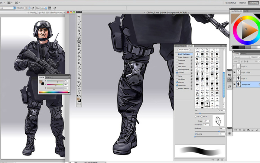Screen dimensions: 260x163
Task: Open the Opacity dropdown in options bar
Action: coord(29,7)
